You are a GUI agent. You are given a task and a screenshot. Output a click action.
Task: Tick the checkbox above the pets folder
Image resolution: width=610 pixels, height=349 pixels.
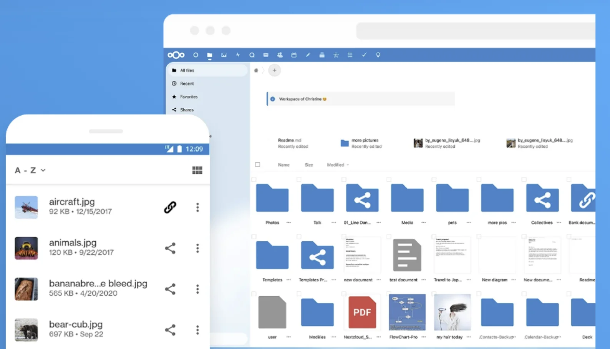434,179
